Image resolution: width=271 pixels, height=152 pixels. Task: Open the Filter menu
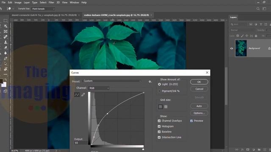tap(51, 3)
